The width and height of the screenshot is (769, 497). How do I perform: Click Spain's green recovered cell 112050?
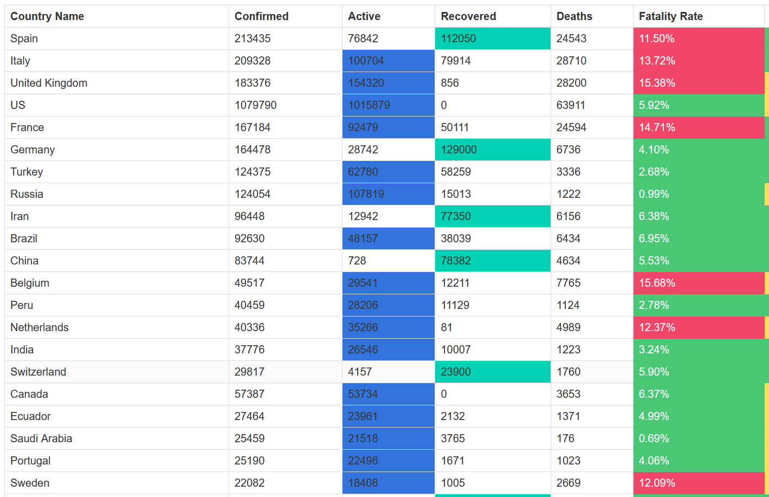(492, 38)
